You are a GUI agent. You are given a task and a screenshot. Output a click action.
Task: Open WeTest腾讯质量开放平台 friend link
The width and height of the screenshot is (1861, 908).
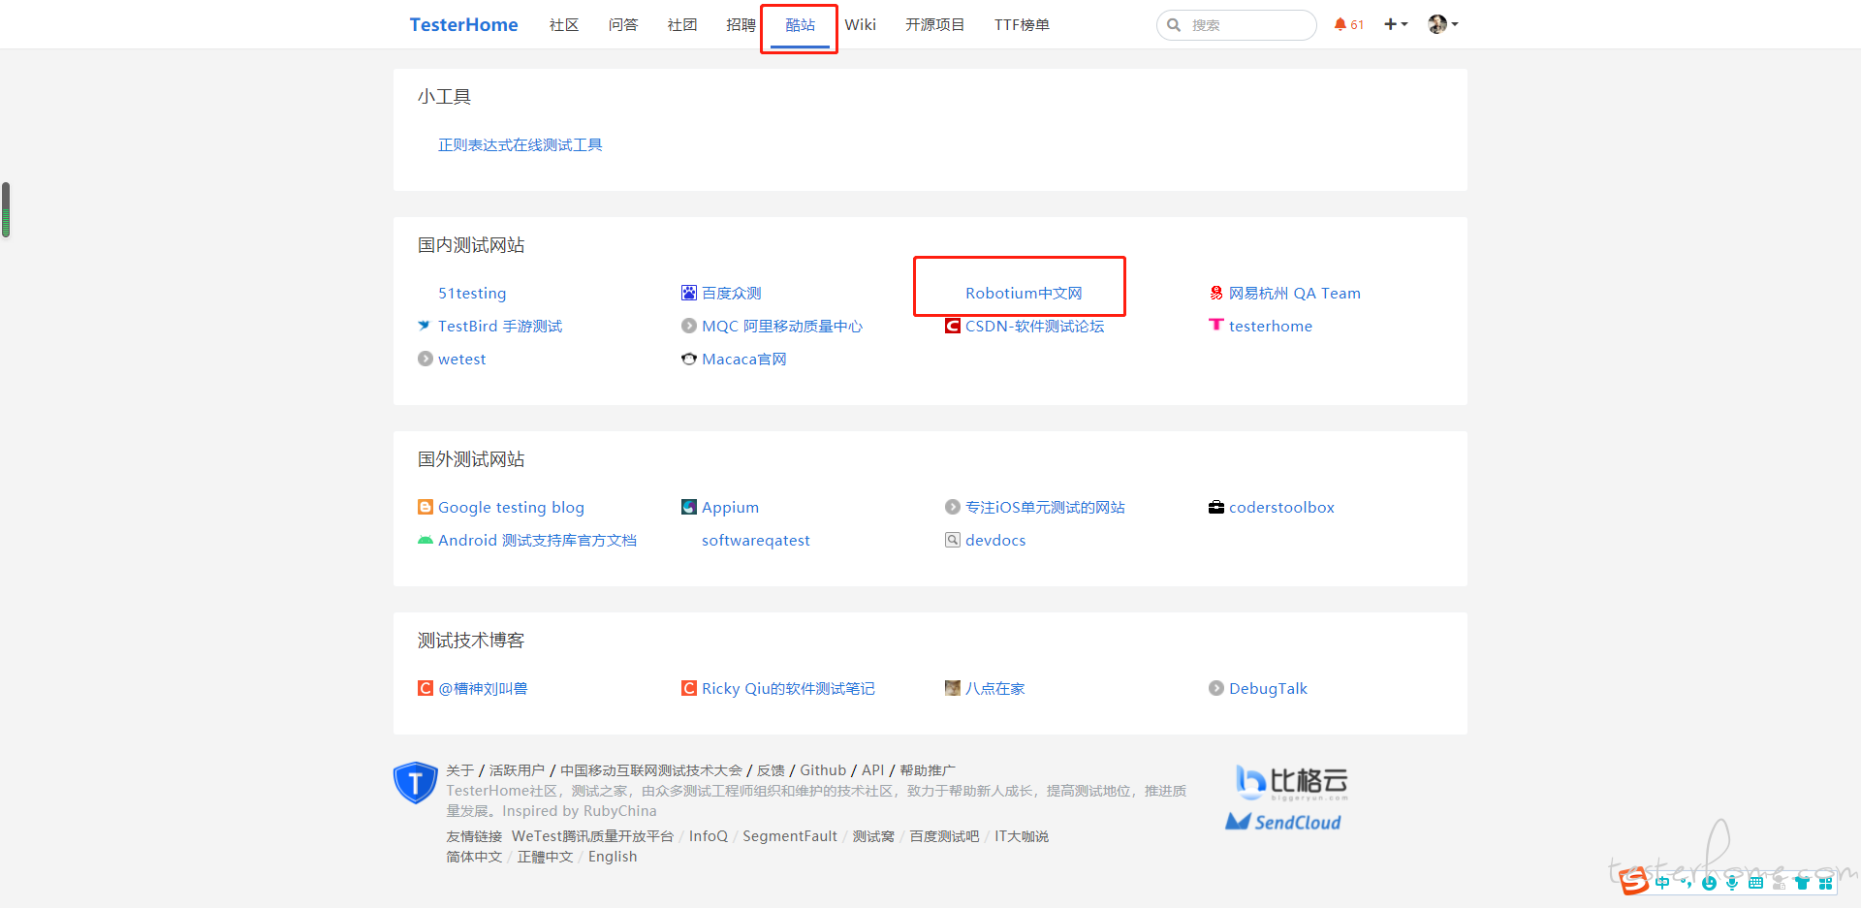[x=592, y=835]
